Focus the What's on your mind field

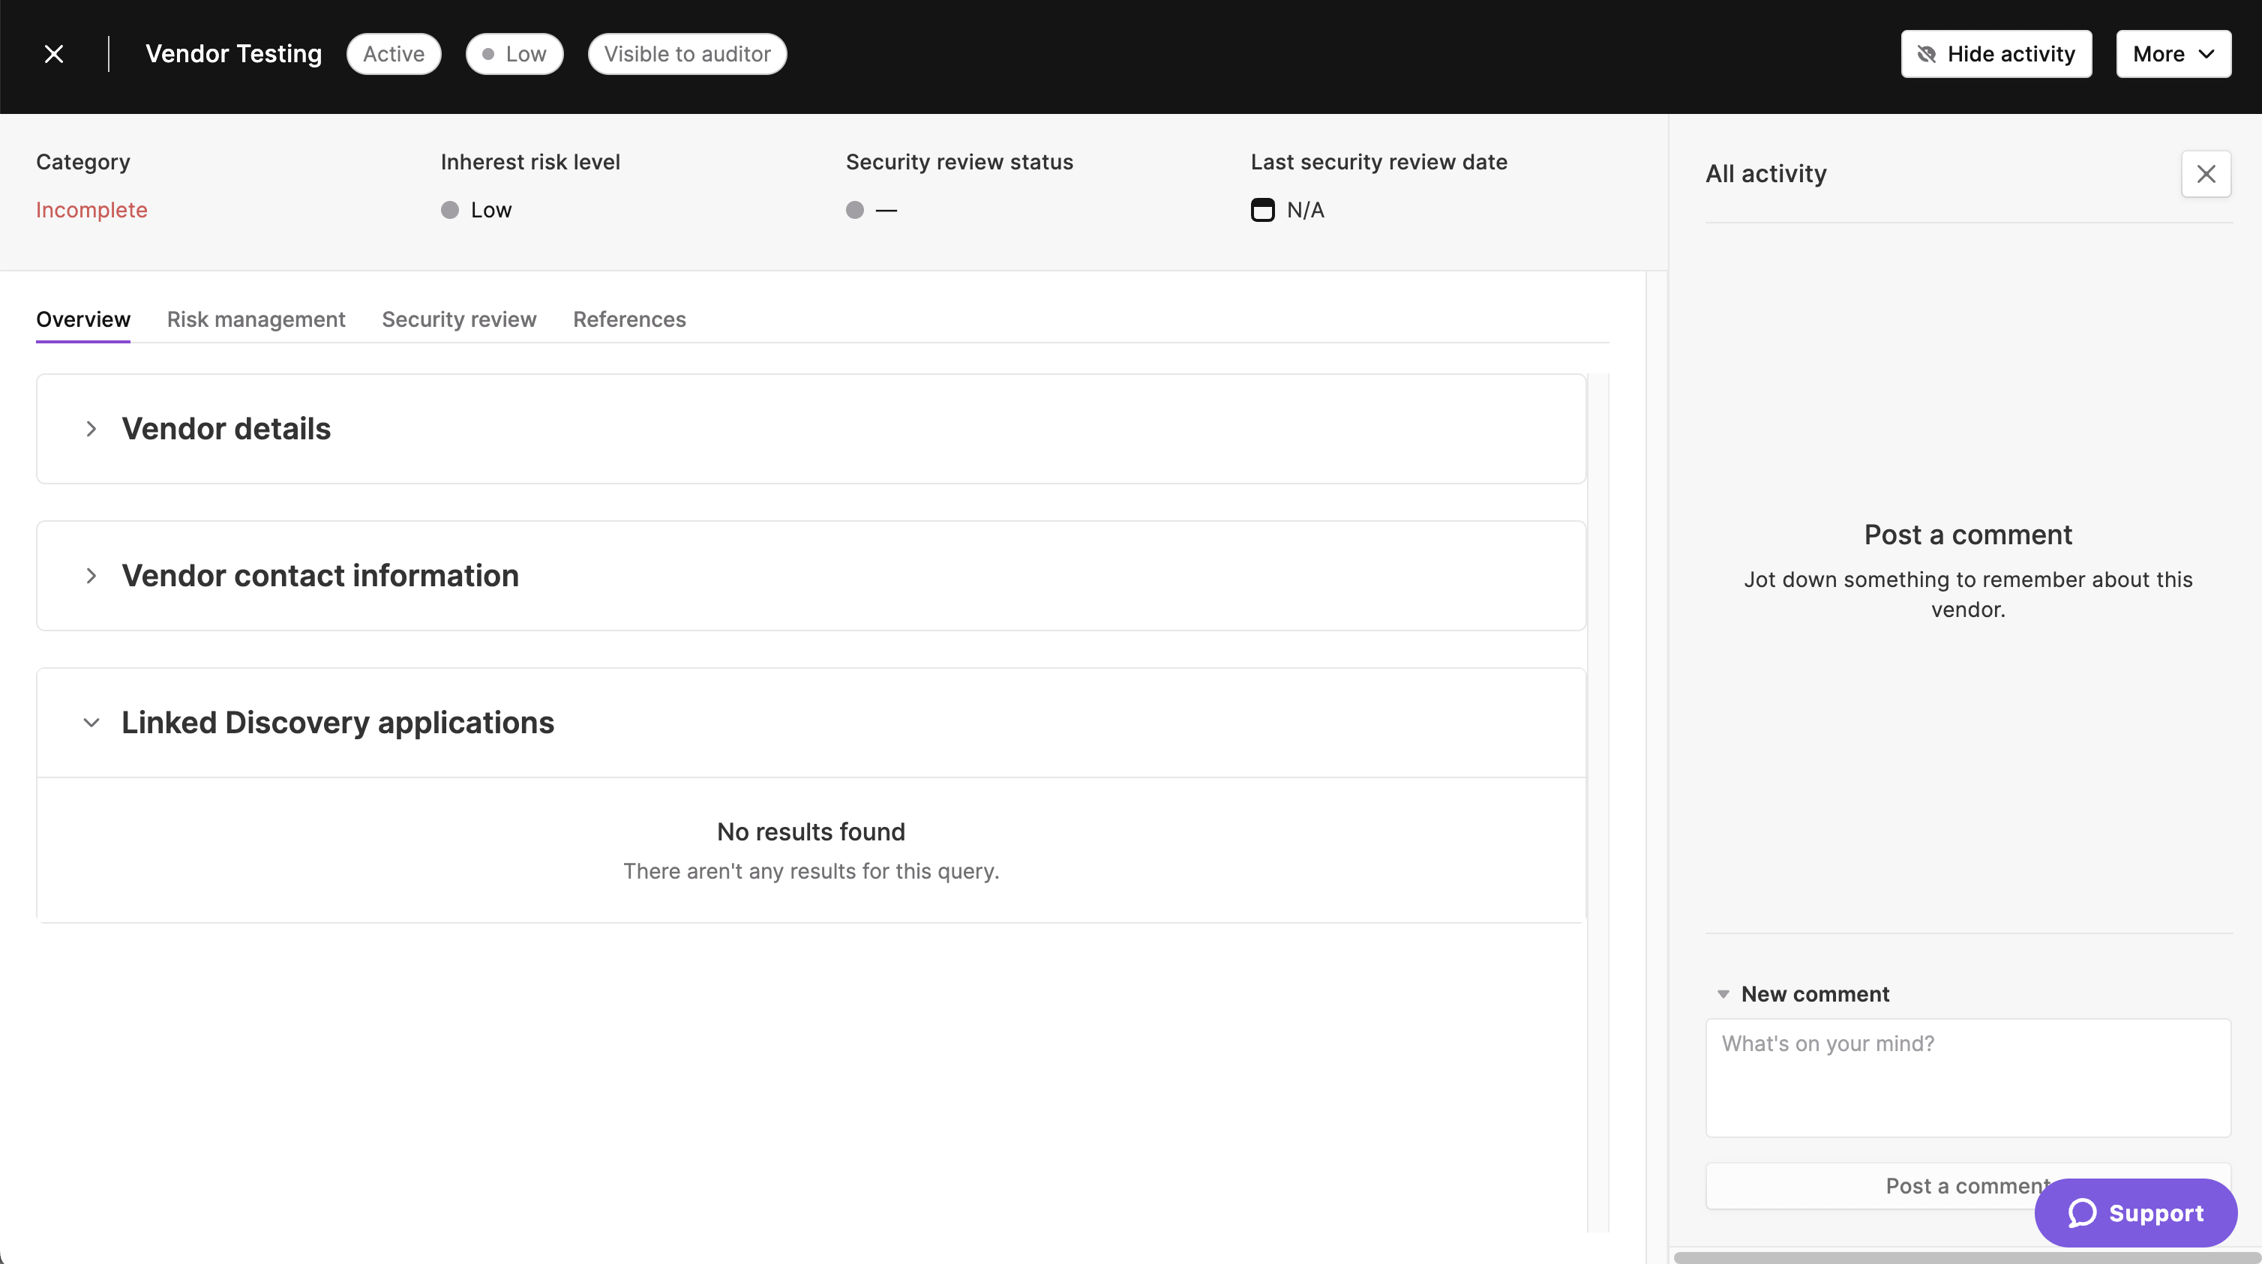(1968, 1078)
